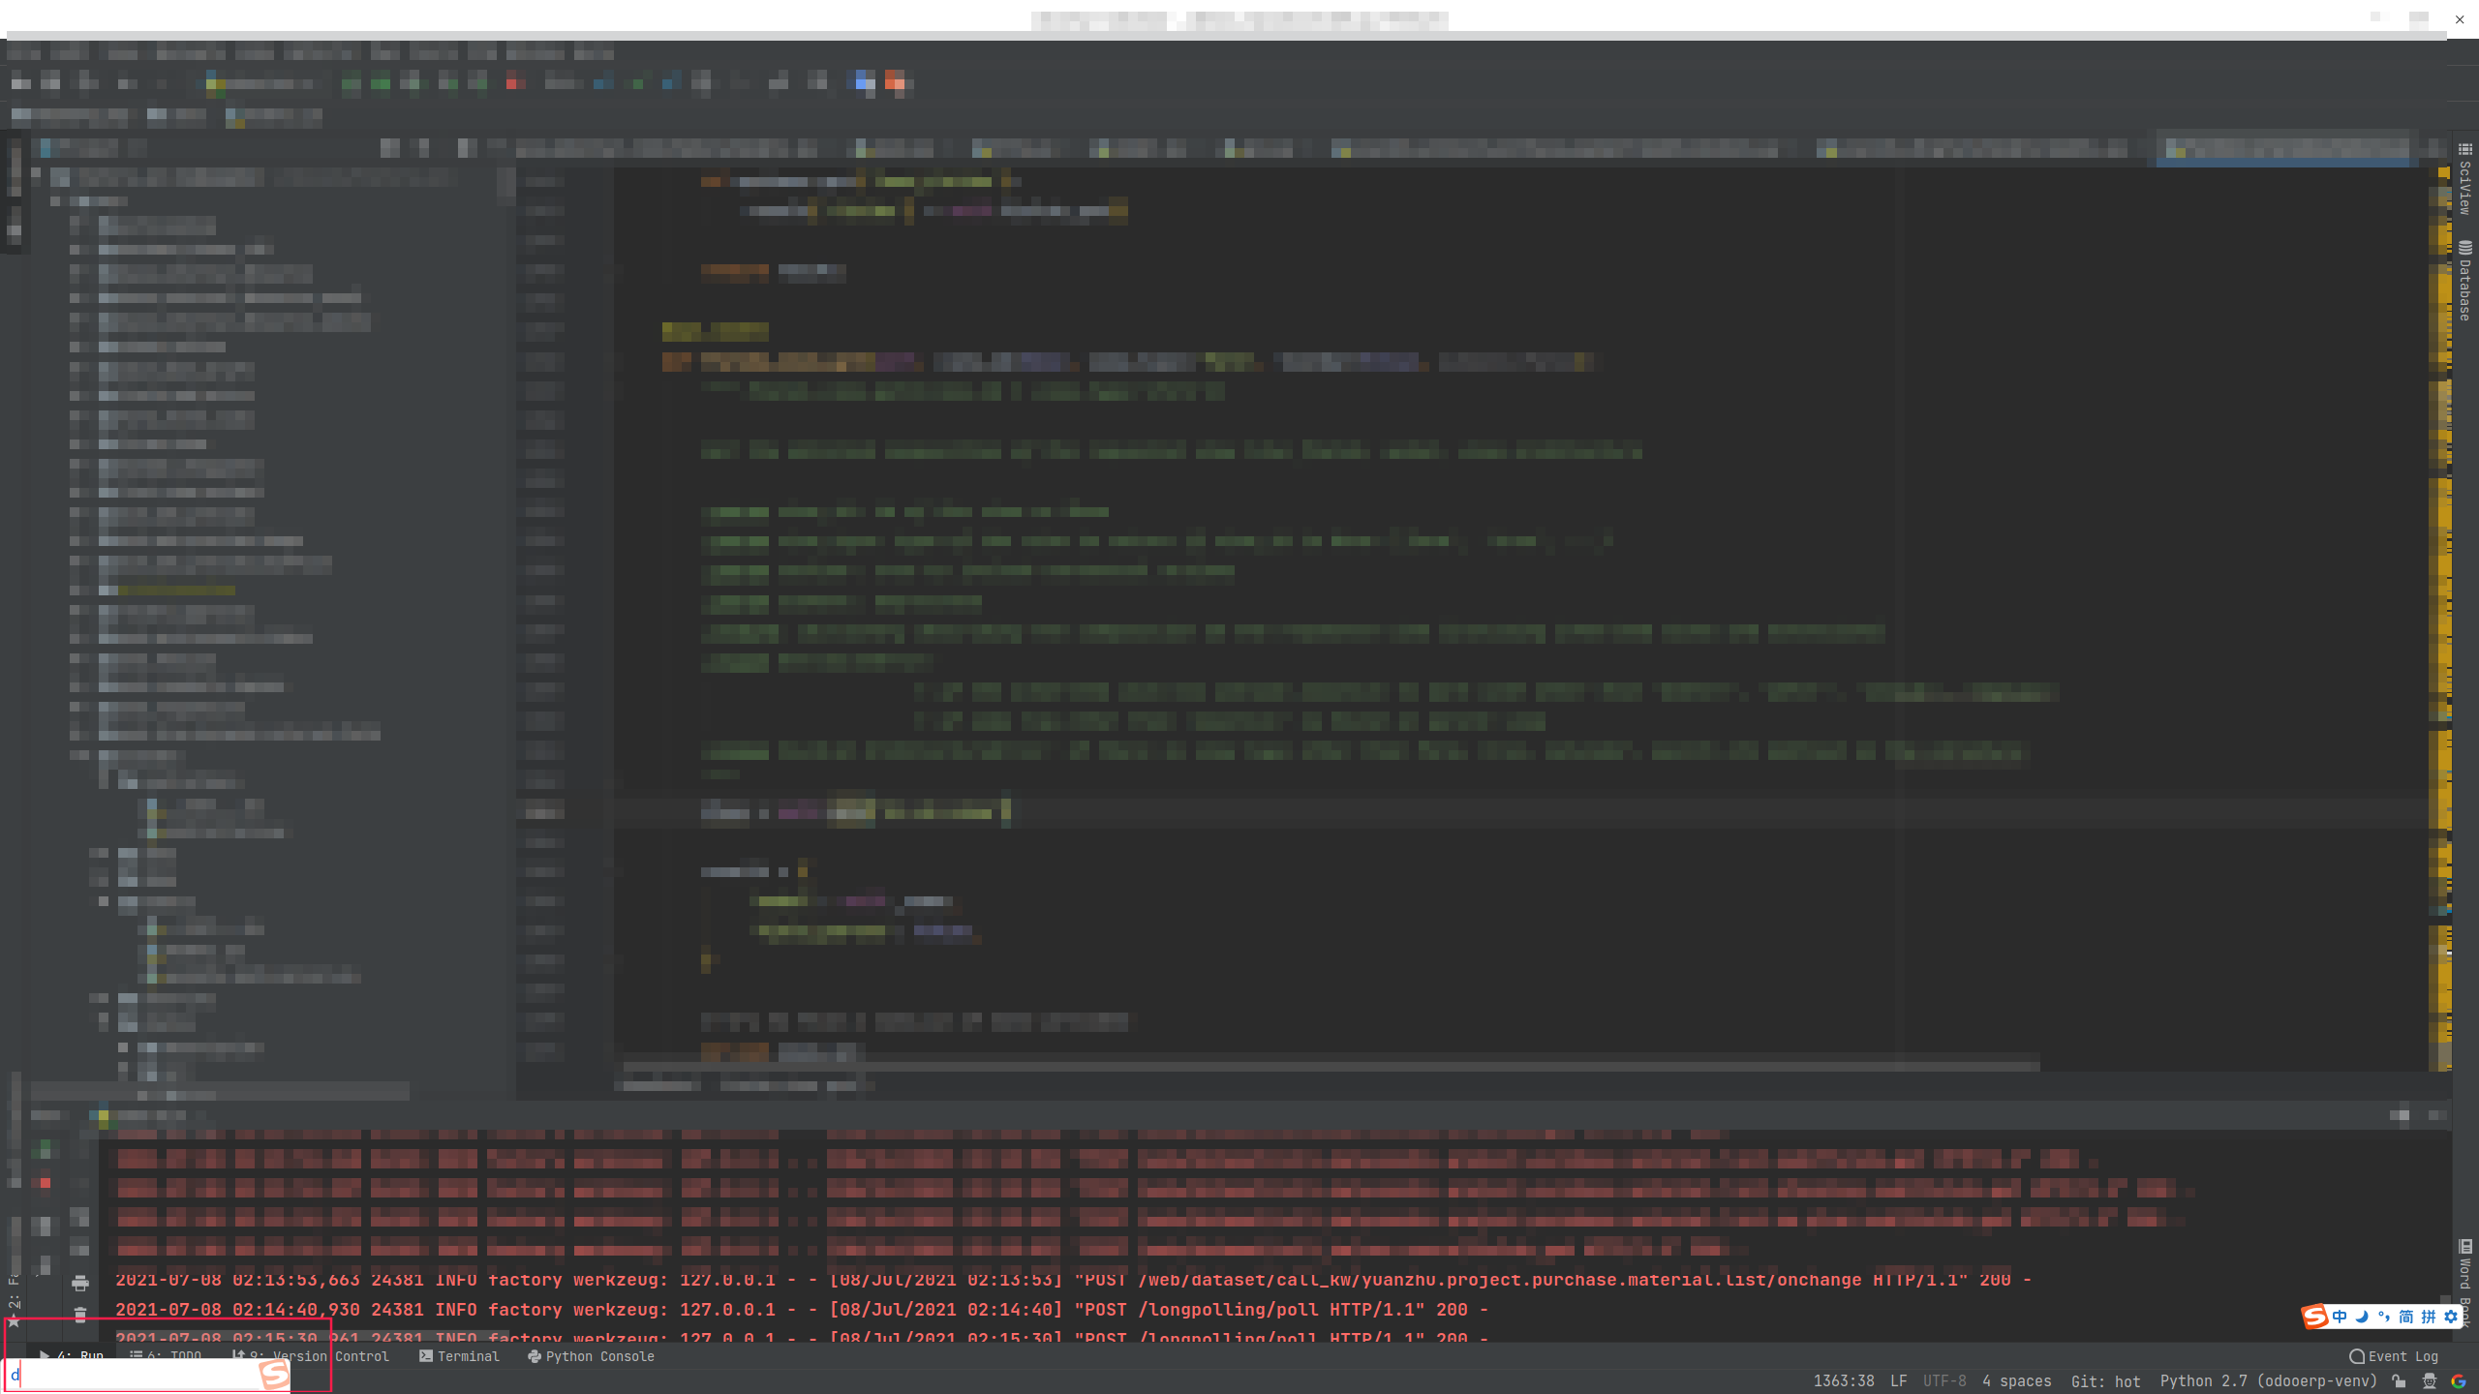
Task: Open the 4 spaces indent dropdown
Action: coord(2016,1381)
